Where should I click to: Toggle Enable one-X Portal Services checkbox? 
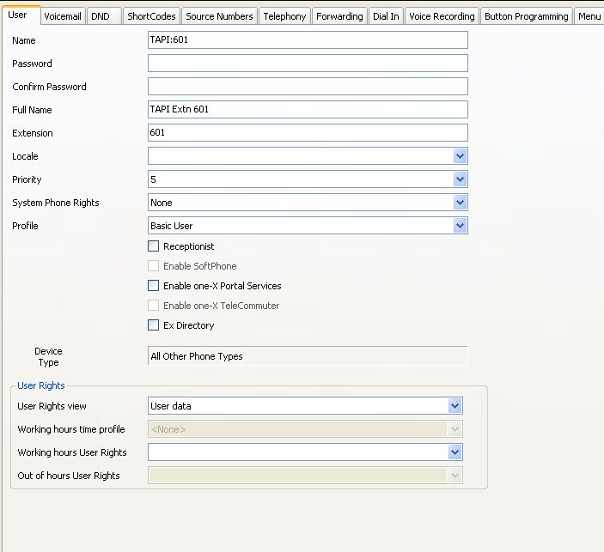pos(154,286)
